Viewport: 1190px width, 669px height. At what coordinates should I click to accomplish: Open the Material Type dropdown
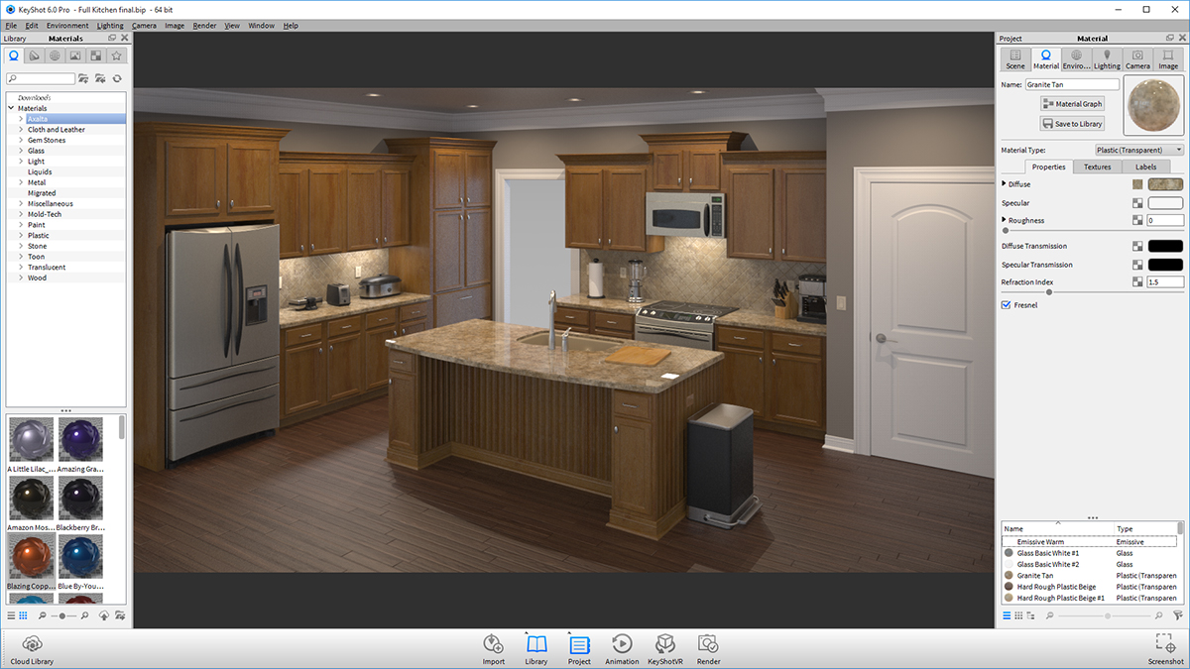(x=1138, y=149)
